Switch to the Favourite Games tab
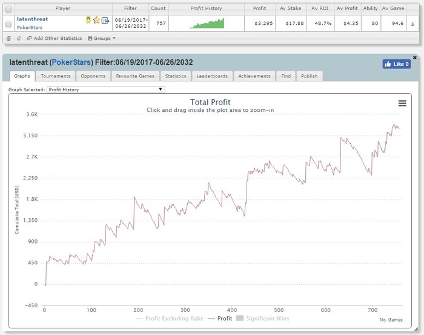This screenshot has height=335, width=424. tap(135, 76)
